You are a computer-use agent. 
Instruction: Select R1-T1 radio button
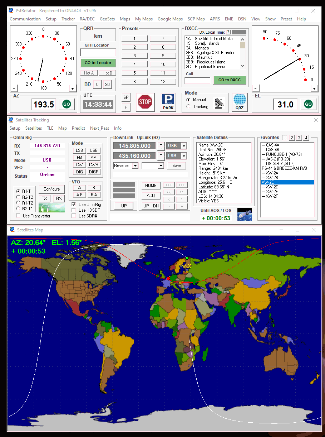(x=18, y=191)
